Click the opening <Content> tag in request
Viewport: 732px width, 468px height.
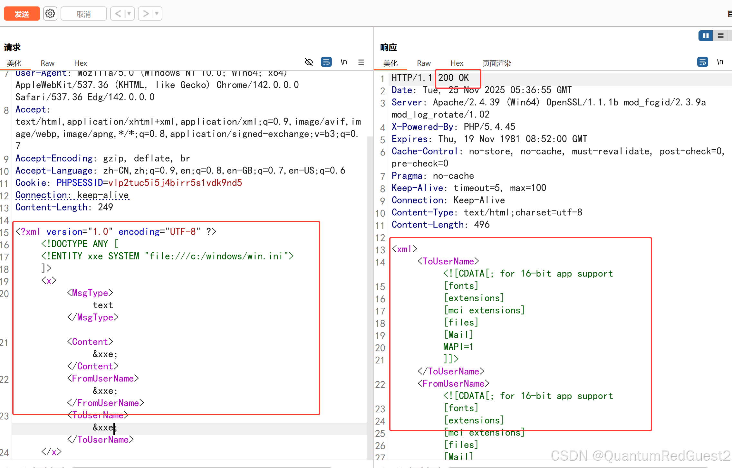click(90, 342)
